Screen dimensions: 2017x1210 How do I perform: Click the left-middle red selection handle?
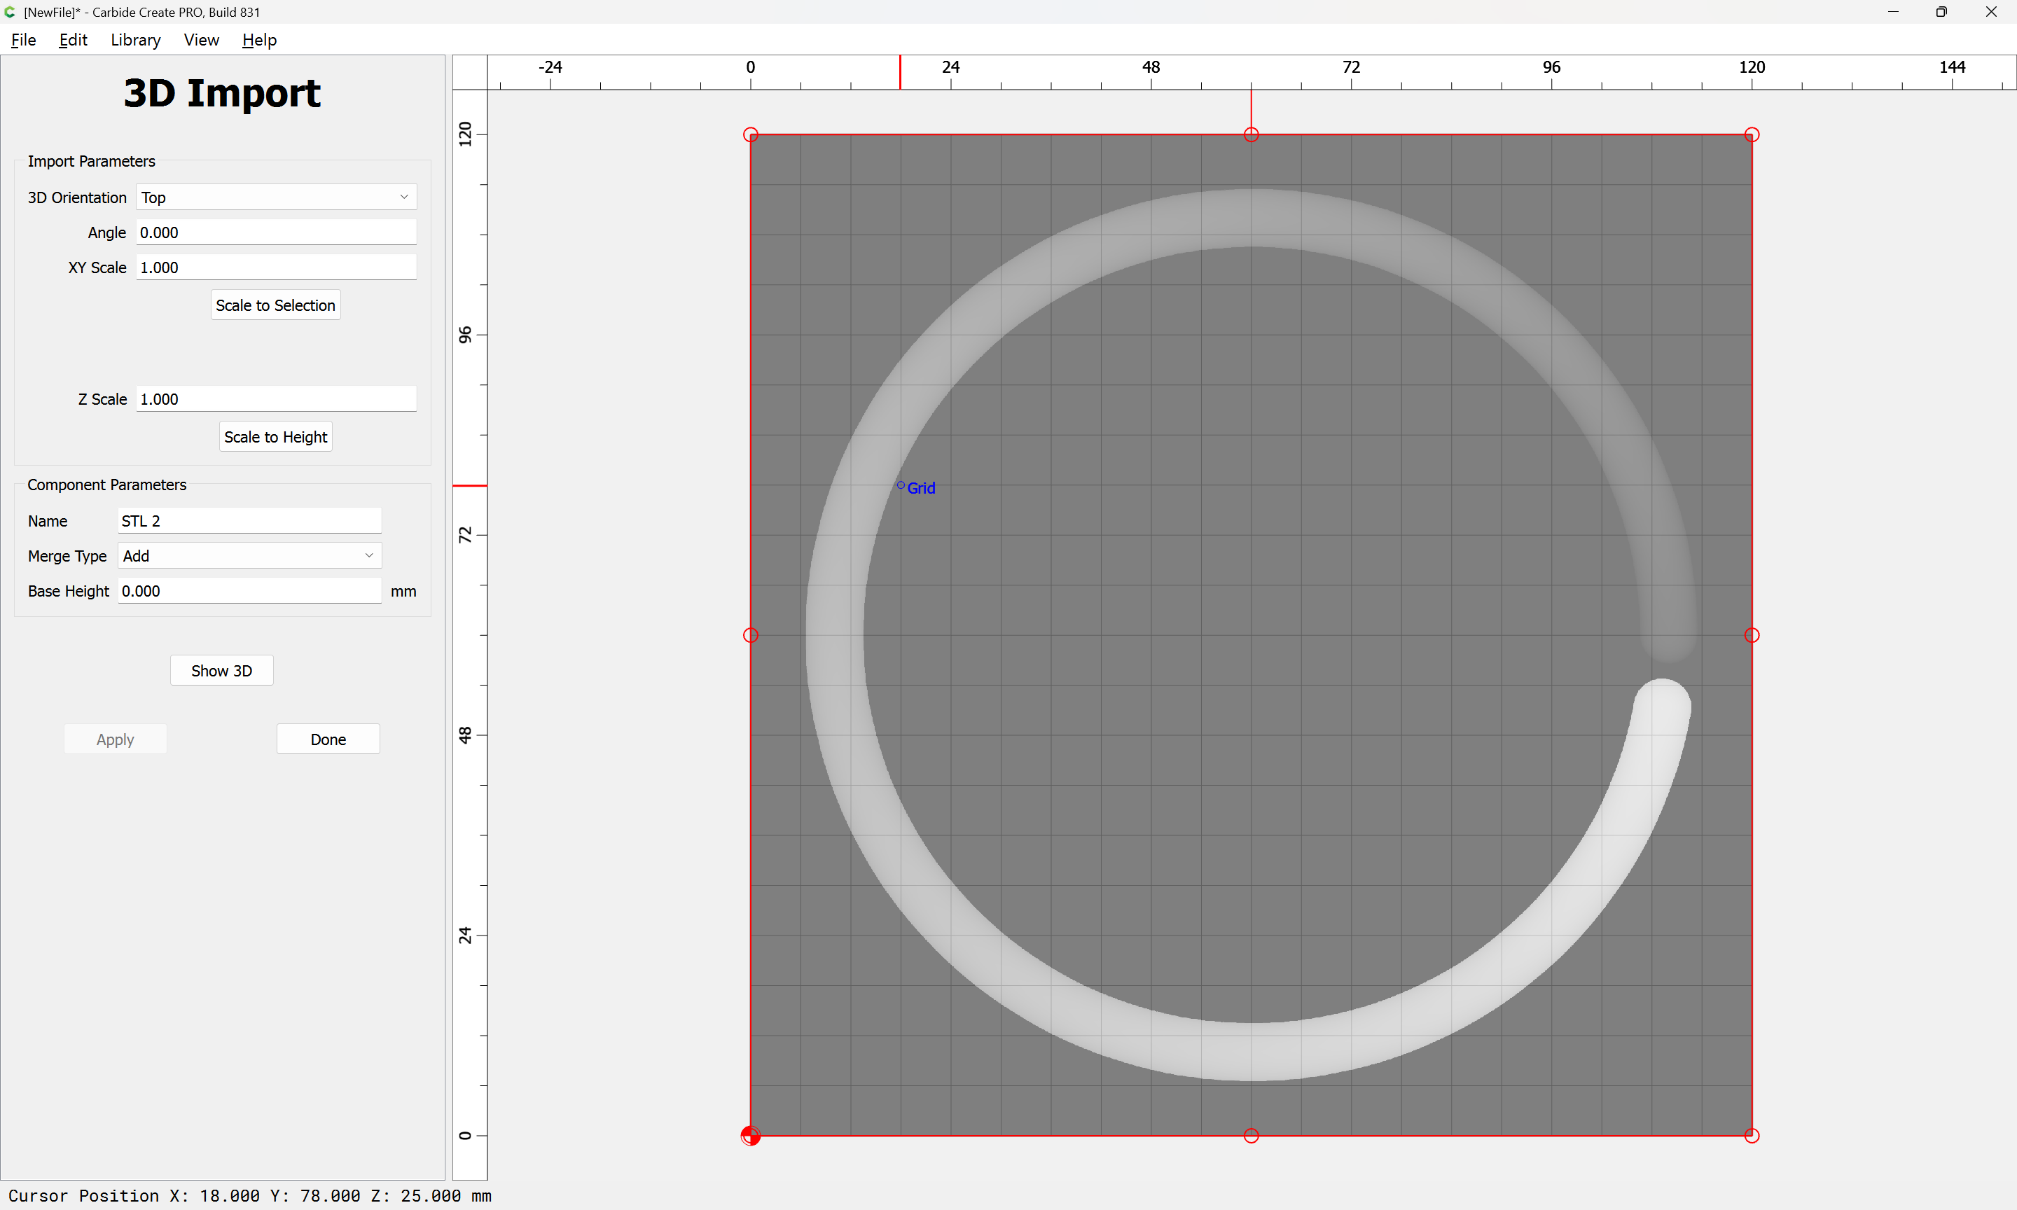click(x=750, y=635)
